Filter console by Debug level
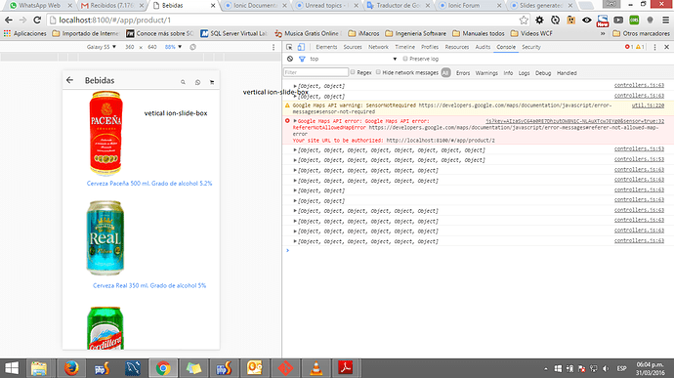 543,73
